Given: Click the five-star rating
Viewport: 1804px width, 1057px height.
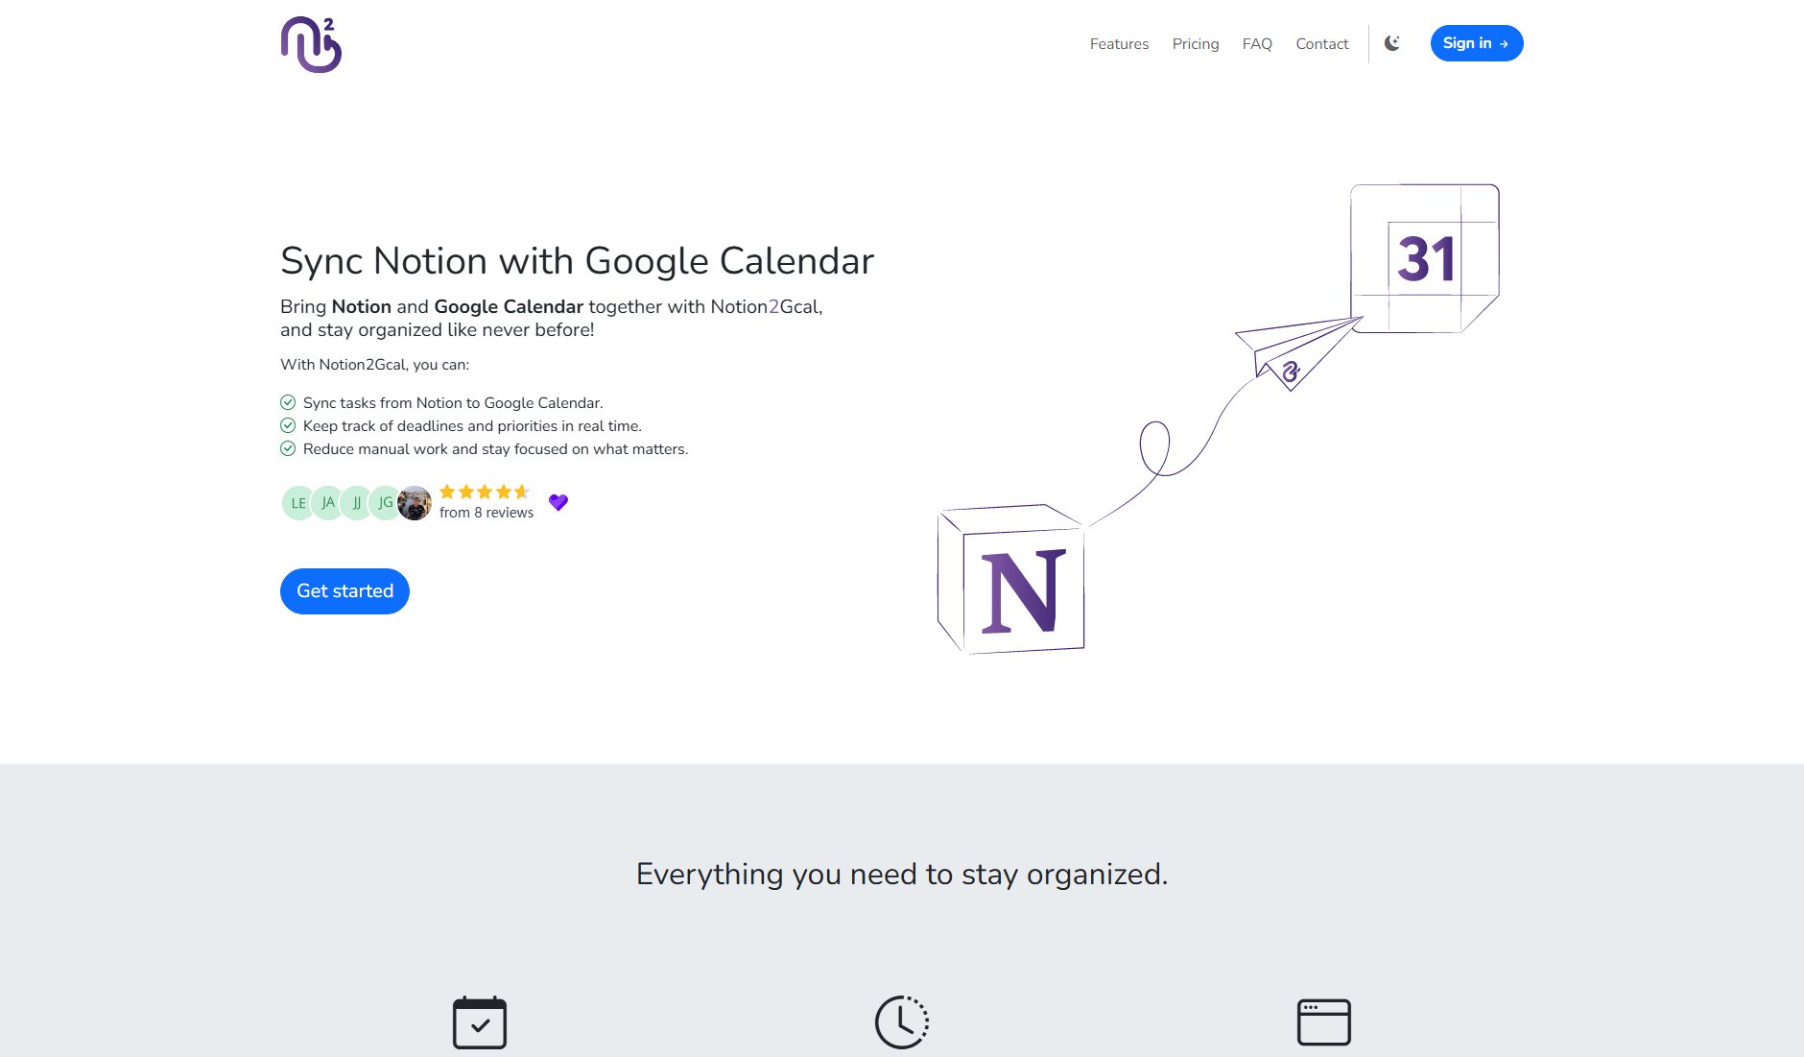Looking at the screenshot, I should click(x=485, y=492).
